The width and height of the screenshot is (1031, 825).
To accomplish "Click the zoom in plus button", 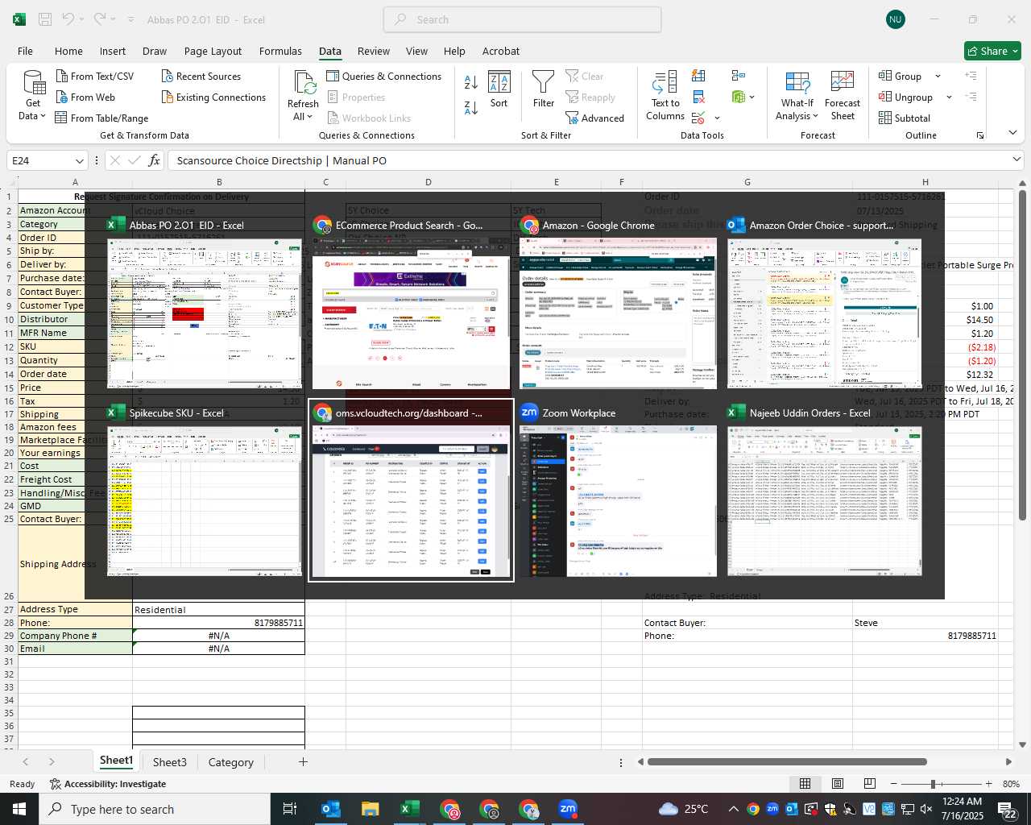I will click(x=988, y=784).
